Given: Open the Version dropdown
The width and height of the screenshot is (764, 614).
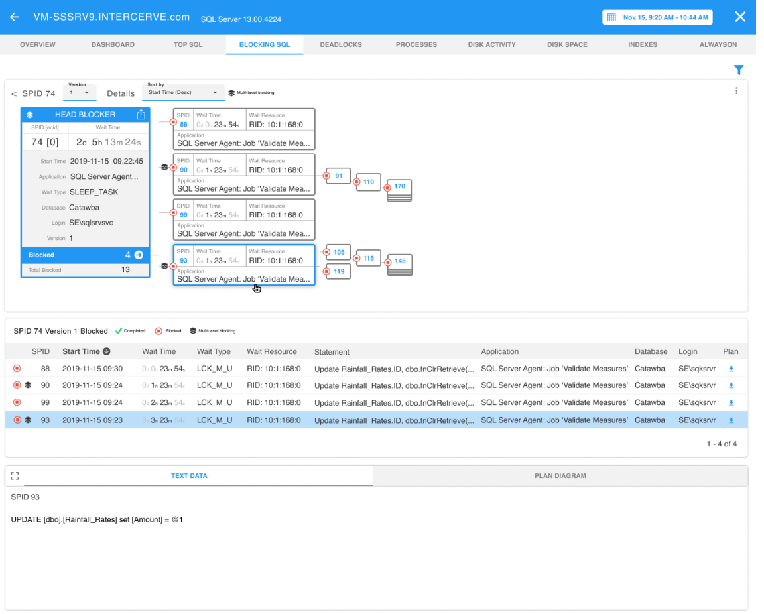Looking at the screenshot, I should point(80,93).
